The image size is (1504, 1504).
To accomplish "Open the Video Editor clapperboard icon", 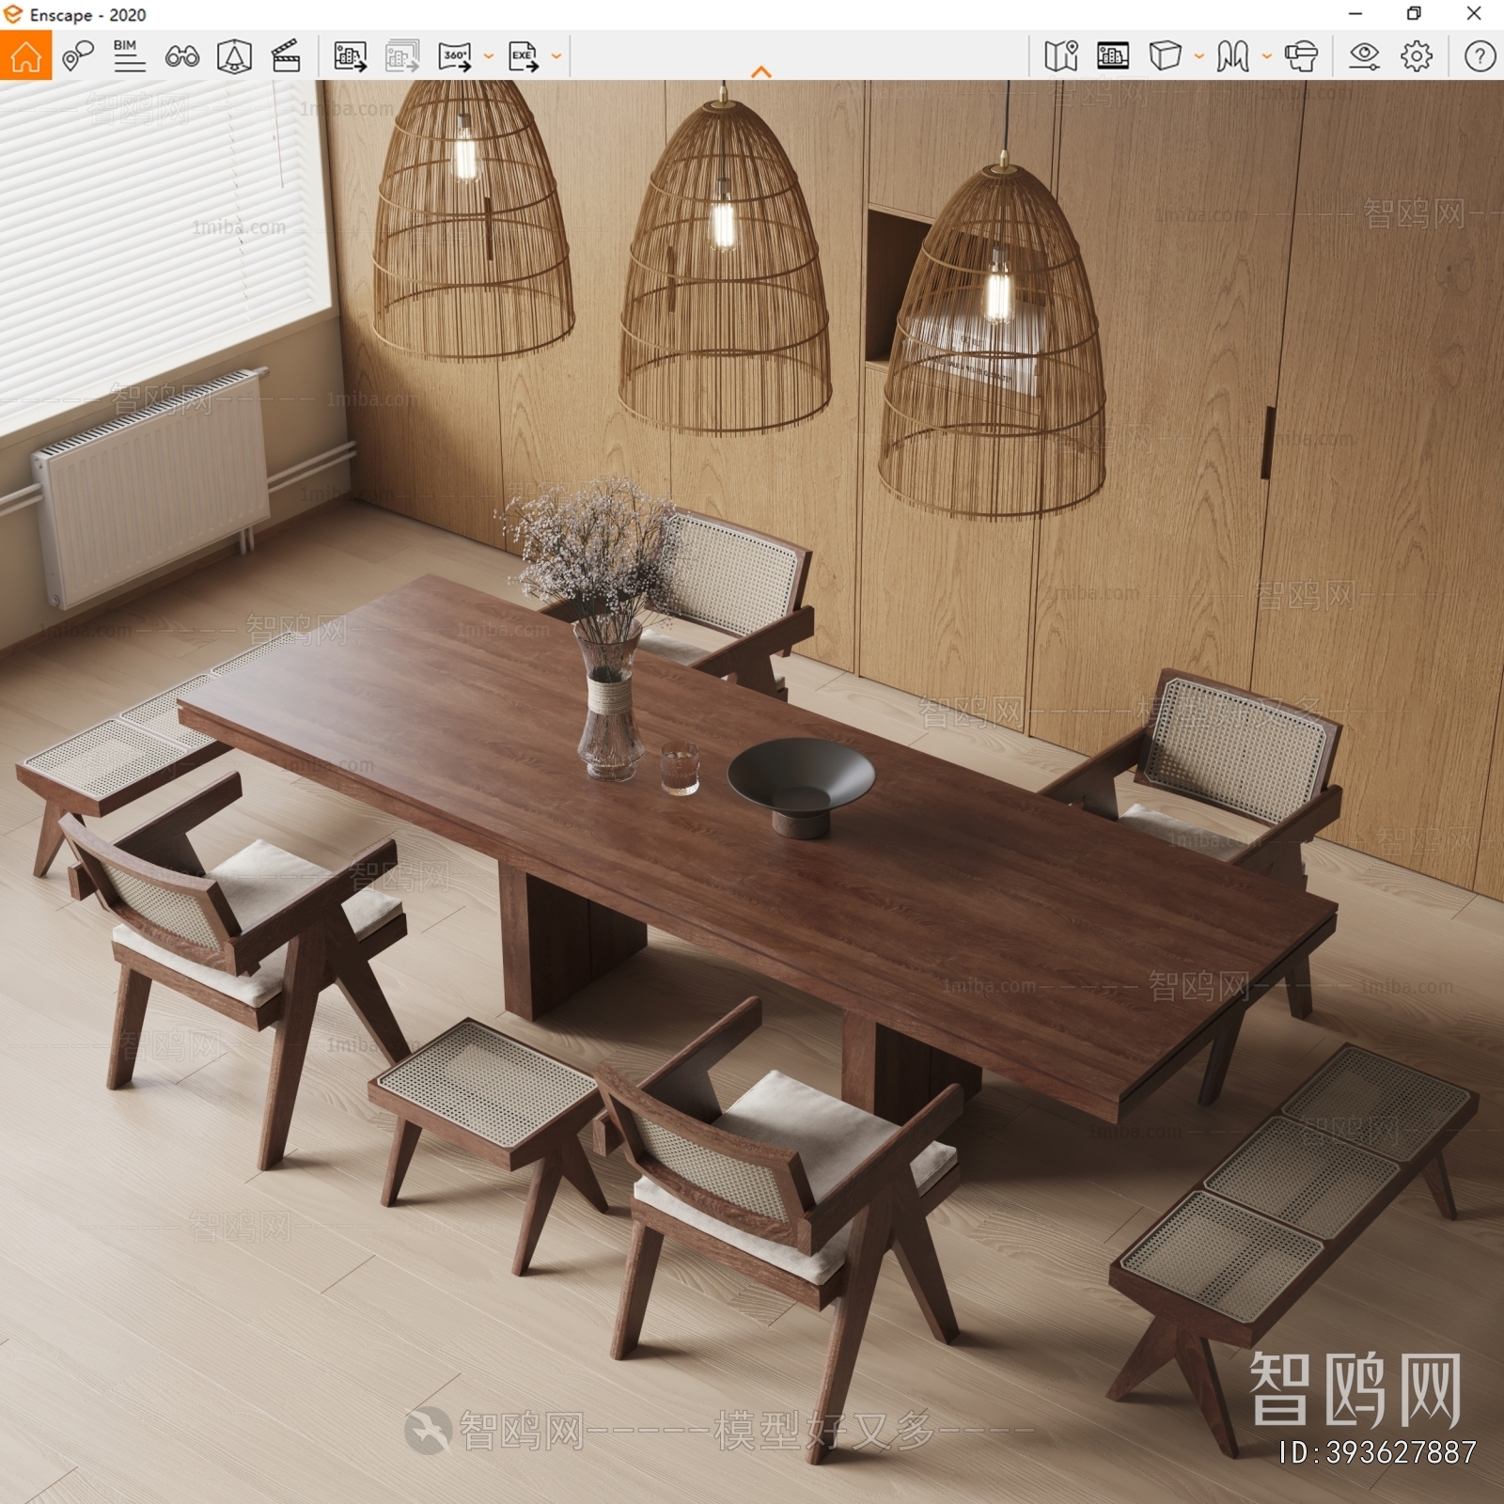I will coord(286,56).
